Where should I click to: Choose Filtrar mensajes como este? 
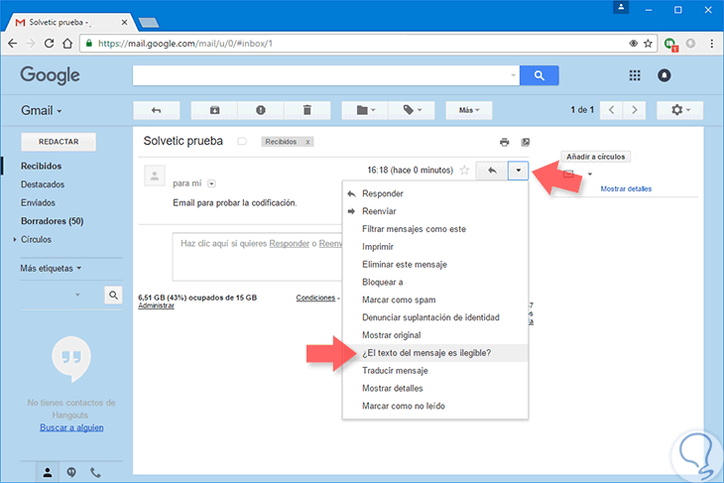[x=435, y=229]
